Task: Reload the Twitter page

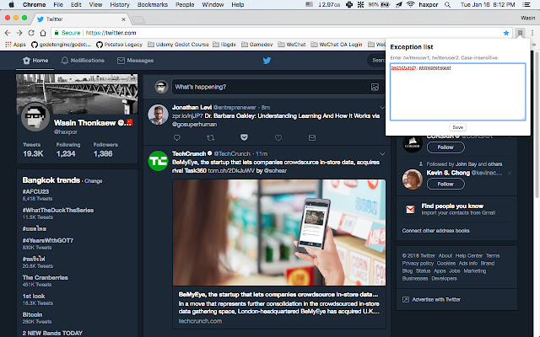Action: pyautogui.click(x=31, y=33)
